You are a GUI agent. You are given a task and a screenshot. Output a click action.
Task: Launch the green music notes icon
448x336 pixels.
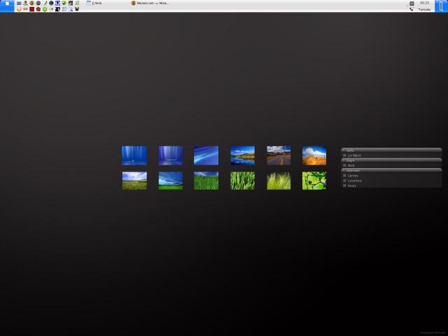[x=77, y=3]
